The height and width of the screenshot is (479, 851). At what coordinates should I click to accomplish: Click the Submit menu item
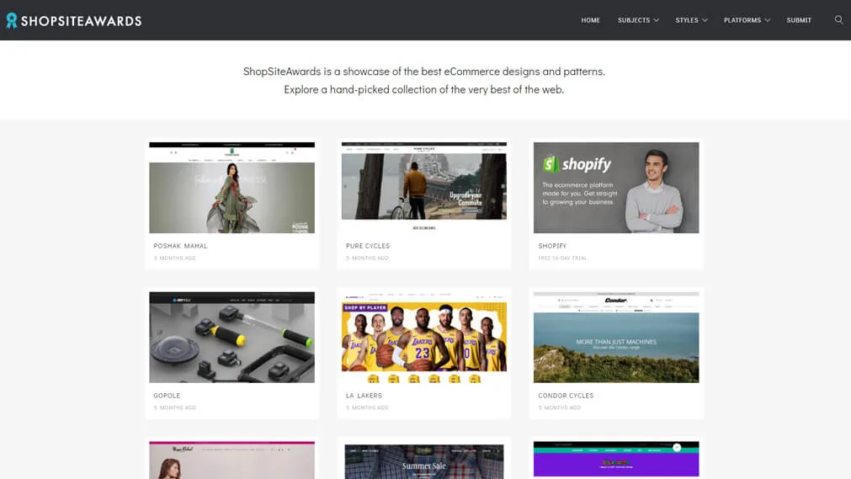(x=799, y=20)
